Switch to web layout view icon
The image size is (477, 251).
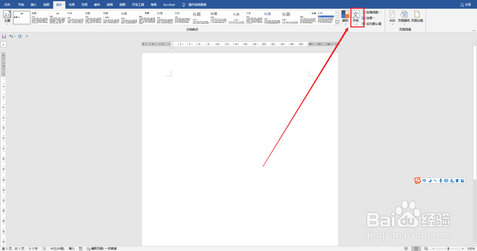click(426, 249)
